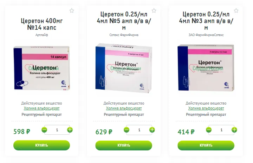This screenshot has width=253, height=163.
Task: Open Холина альфосцерат link under №3 ampoules
Action: (206, 108)
